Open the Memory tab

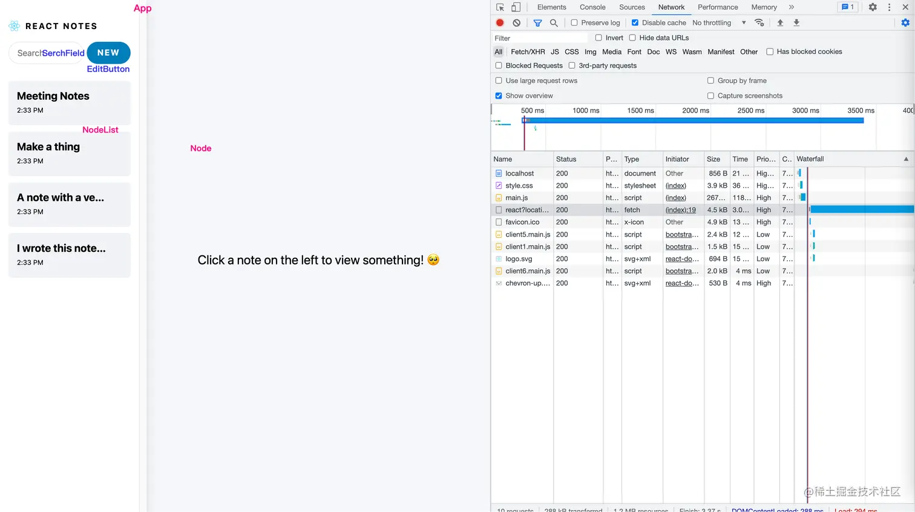point(764,7)
